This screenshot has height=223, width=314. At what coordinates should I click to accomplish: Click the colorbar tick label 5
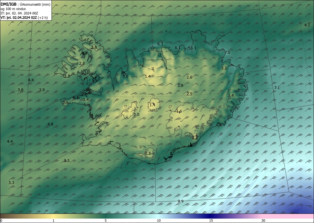(106, 220)
